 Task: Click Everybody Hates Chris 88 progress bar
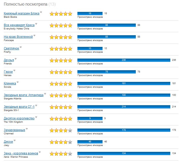(x=107, y=25)
